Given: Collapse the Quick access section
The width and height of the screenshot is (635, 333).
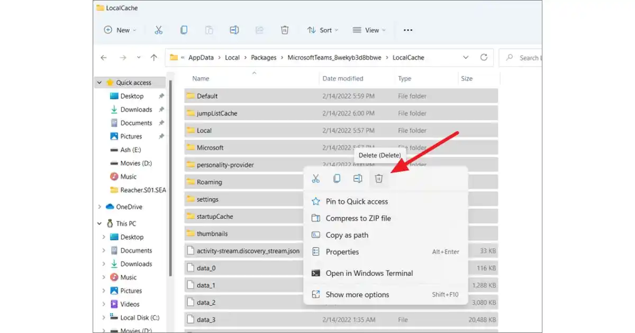Looking at the screenshot, I should [x=99, y=82].
